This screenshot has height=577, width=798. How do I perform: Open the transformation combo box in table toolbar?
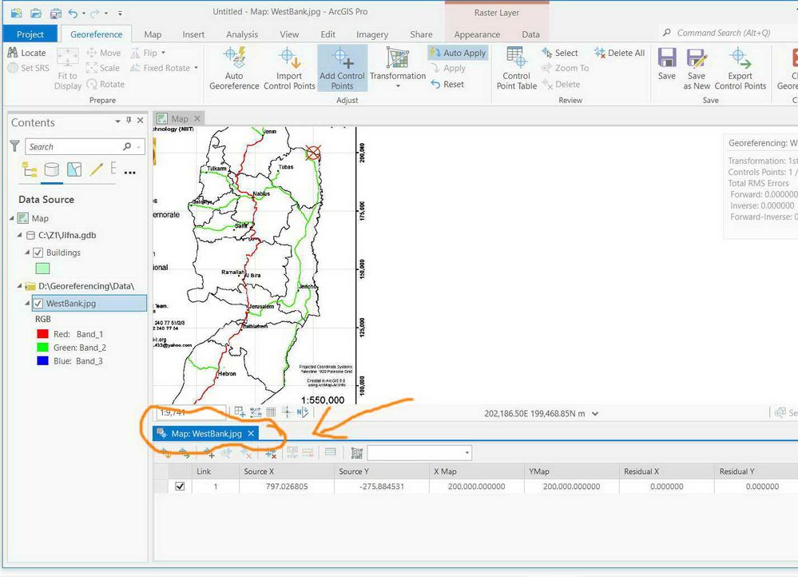point(419,453)
